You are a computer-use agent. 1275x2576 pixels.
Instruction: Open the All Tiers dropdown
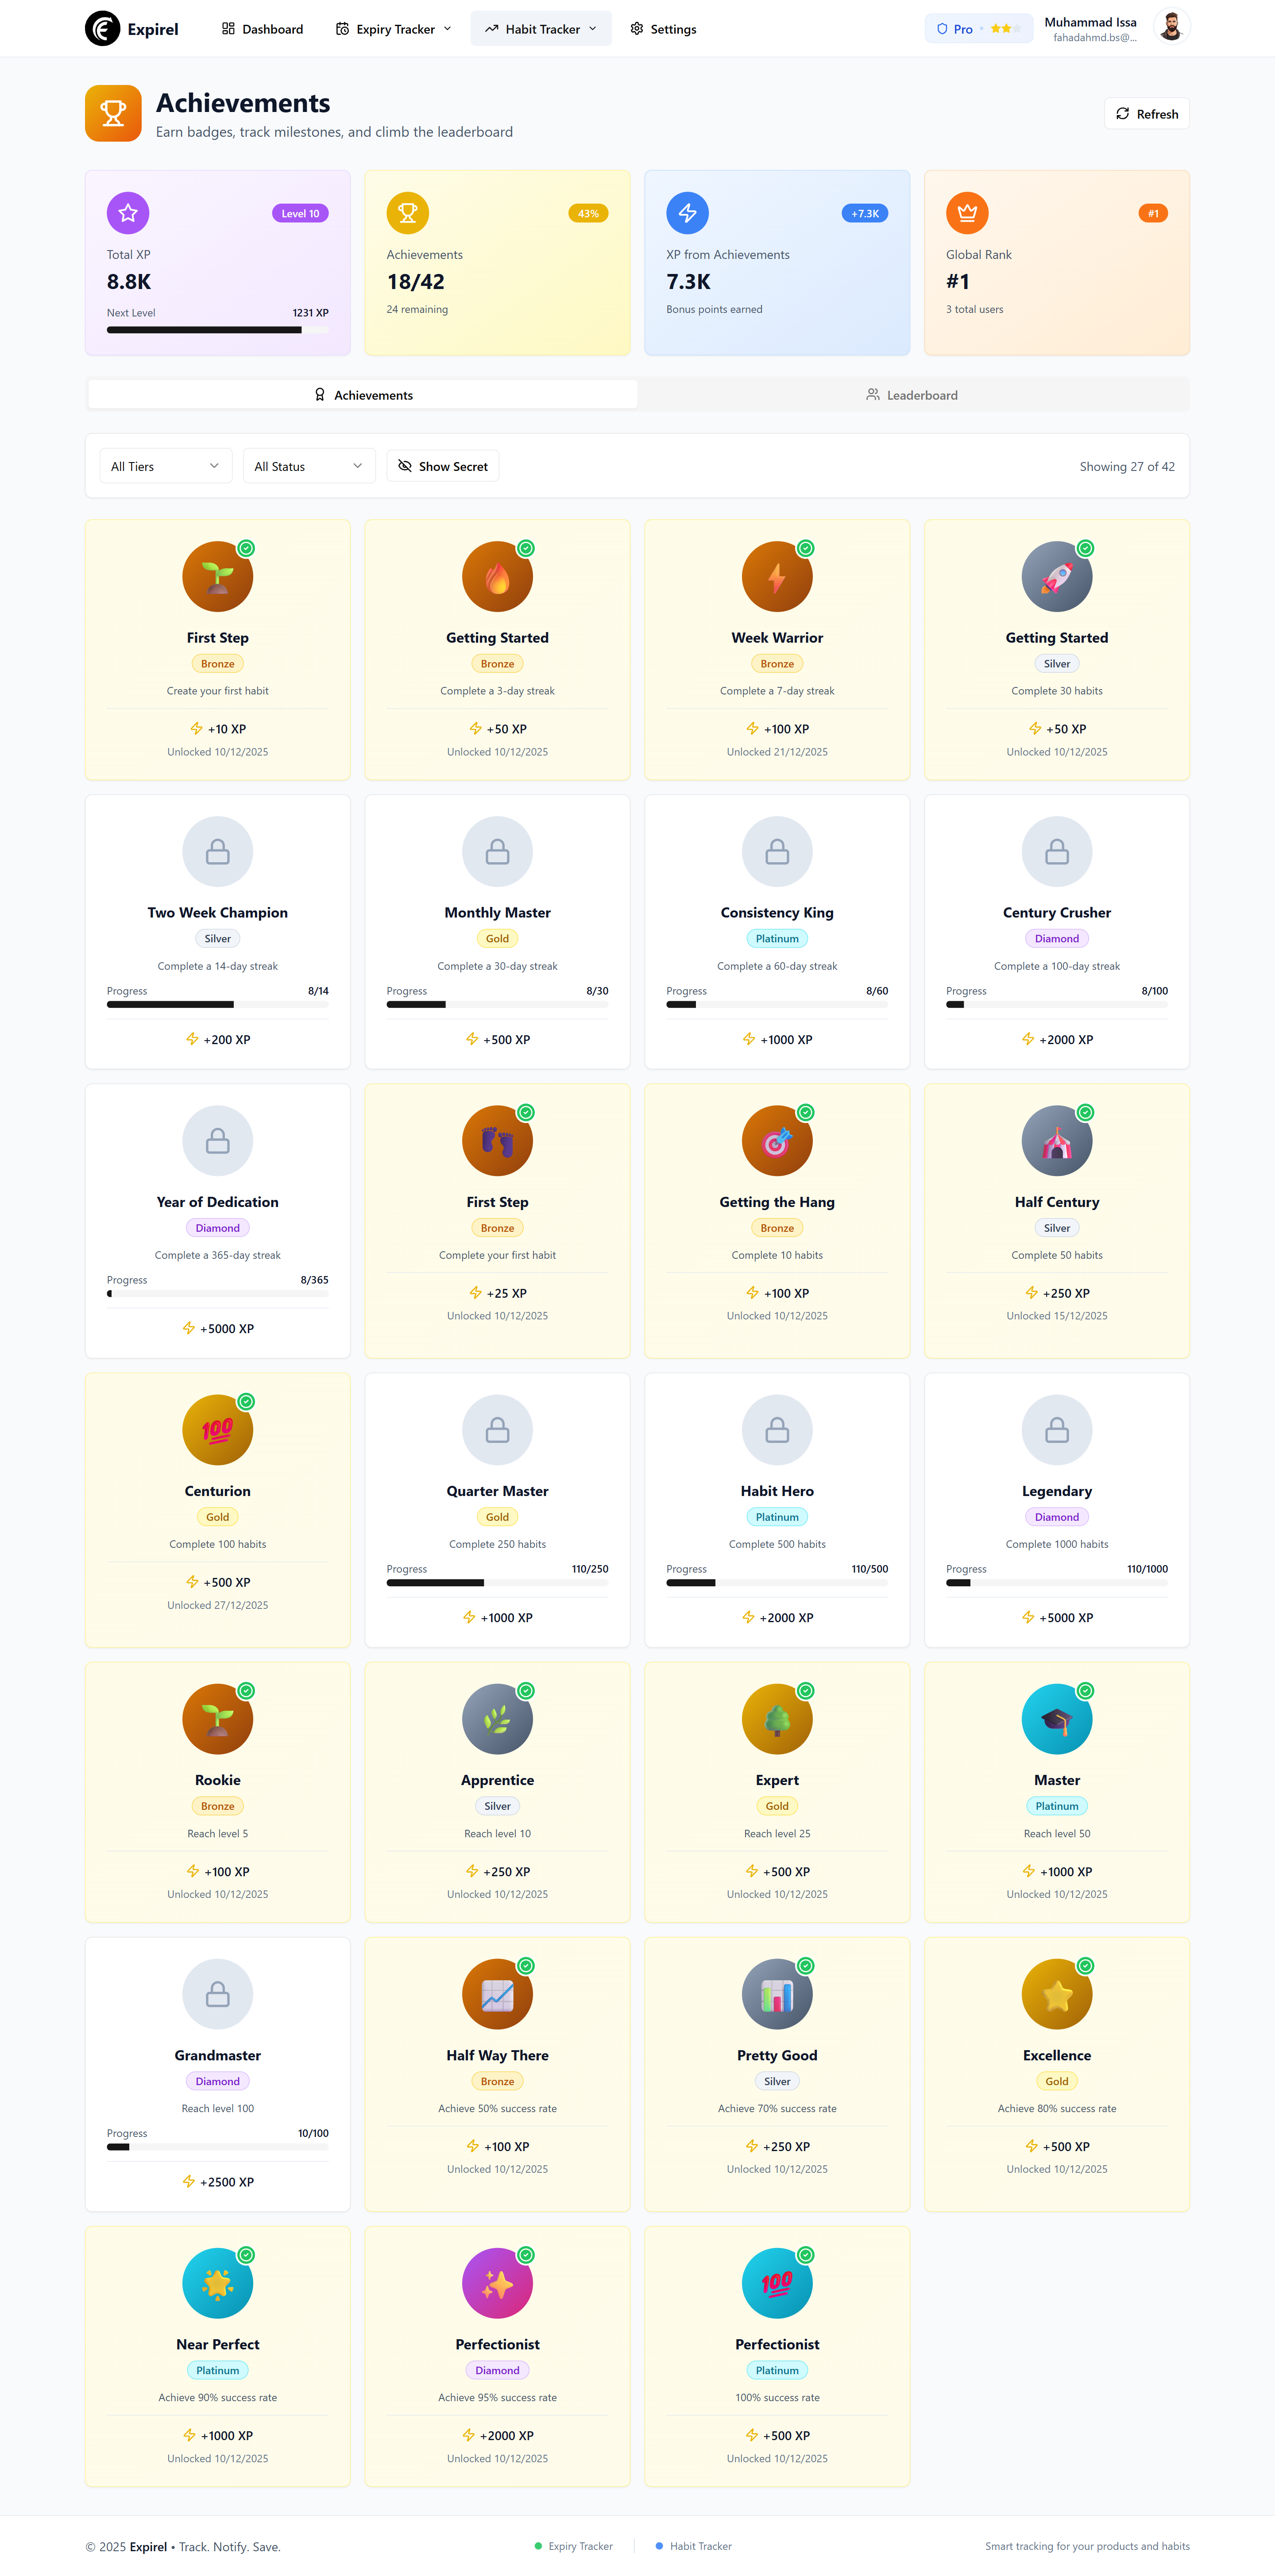click(165, 466)
